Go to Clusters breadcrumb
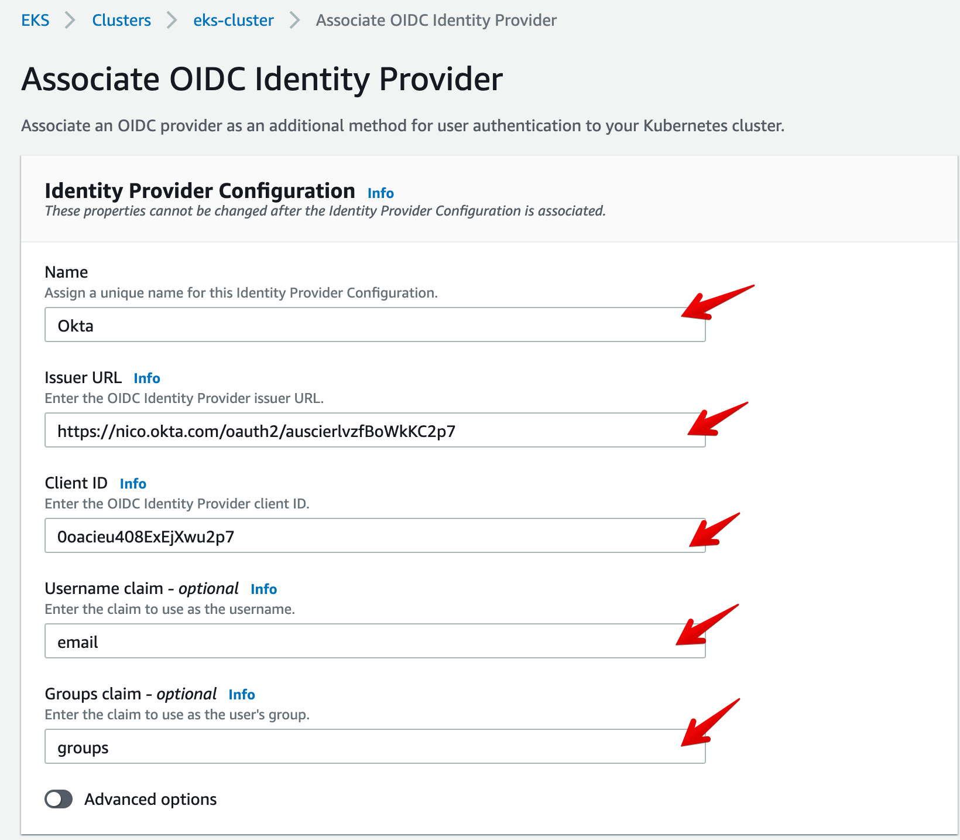Viewport: 960px width, 840px height. coord(121,21)
